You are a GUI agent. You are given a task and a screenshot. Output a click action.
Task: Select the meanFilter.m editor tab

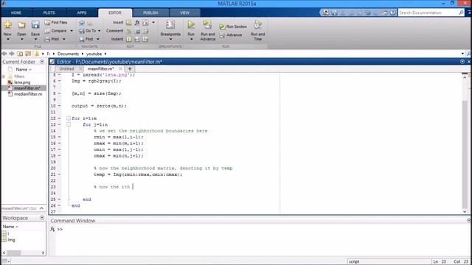pyautogui.click(x=101, y=68)
